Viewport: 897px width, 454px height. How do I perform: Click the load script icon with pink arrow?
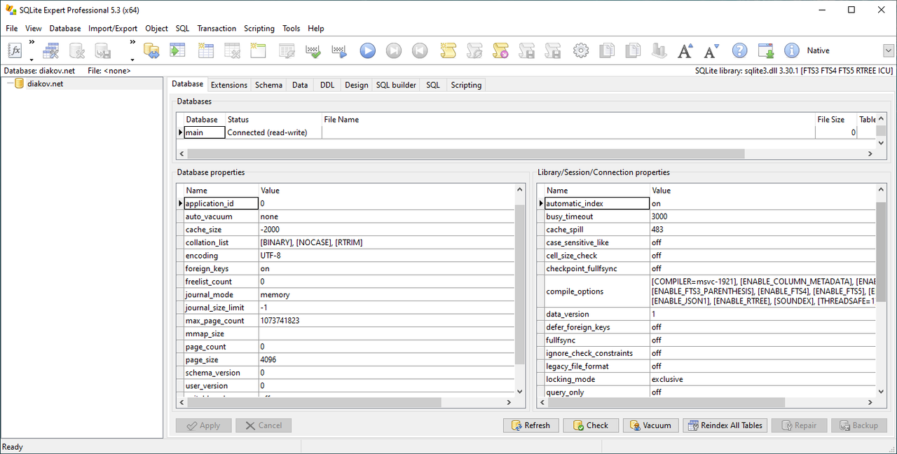click(500, 50)
